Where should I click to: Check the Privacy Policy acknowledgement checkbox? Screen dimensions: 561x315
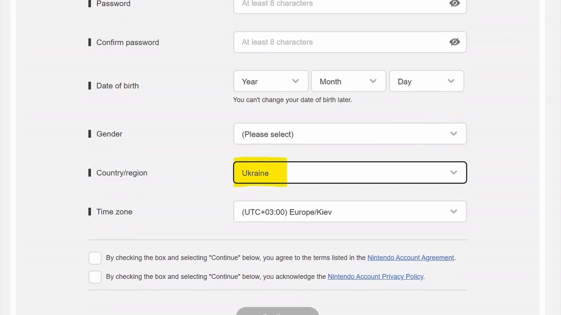(95, 277)
